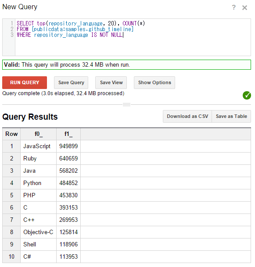Grab the results pane divider handle

pos(127,104)
